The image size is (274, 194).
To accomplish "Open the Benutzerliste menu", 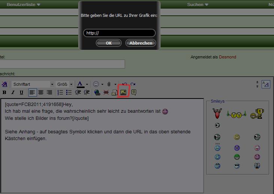I will (23, 4).
